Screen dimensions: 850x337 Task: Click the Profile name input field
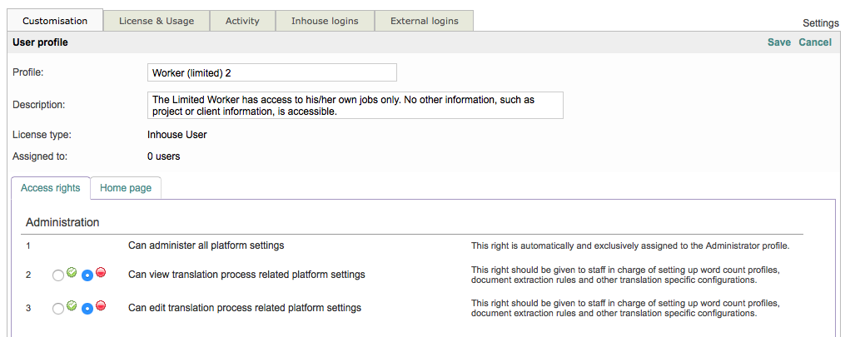271,72
